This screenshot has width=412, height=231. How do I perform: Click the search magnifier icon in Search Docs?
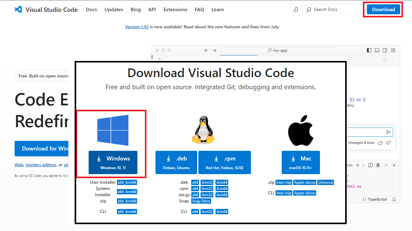[x=308, y=10]
